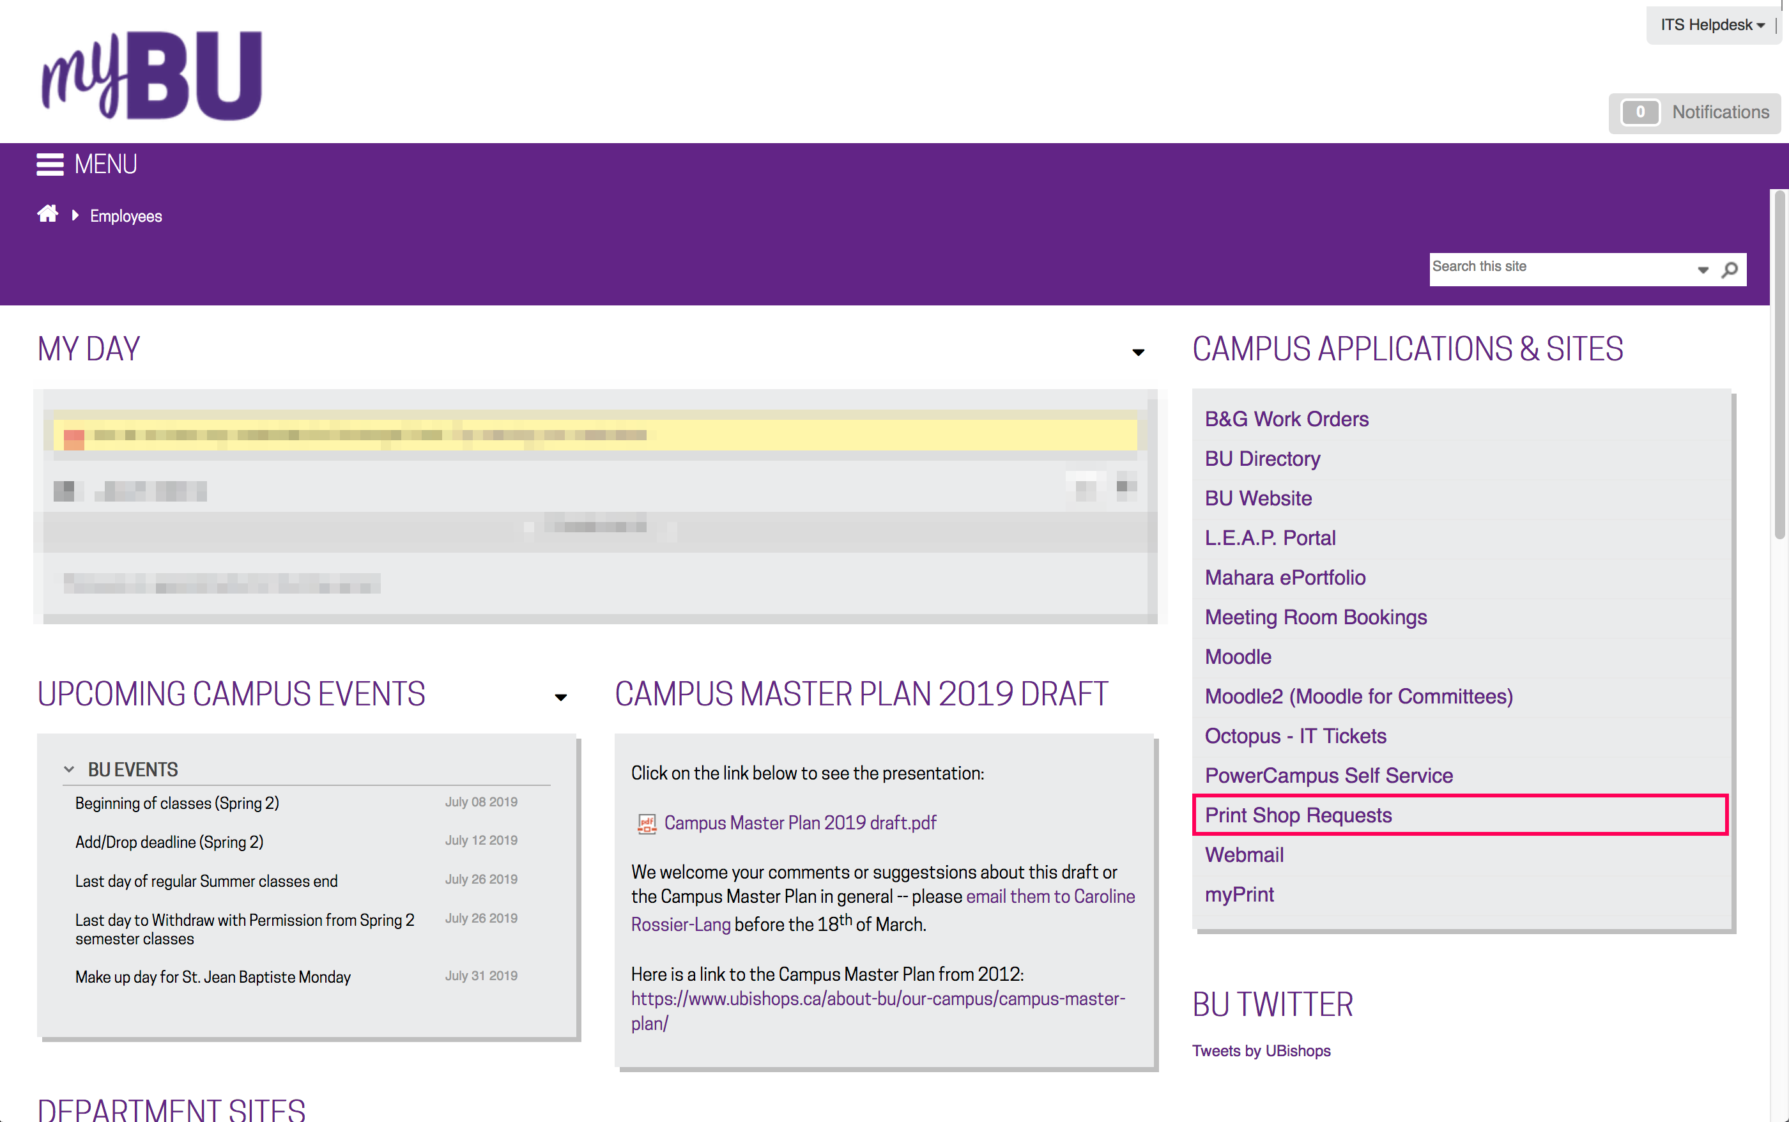Viewport: 1789px width, 1122px height.
Task: Open the ubishops.ca campus-master-plan URL
Action: [878, 1011]
